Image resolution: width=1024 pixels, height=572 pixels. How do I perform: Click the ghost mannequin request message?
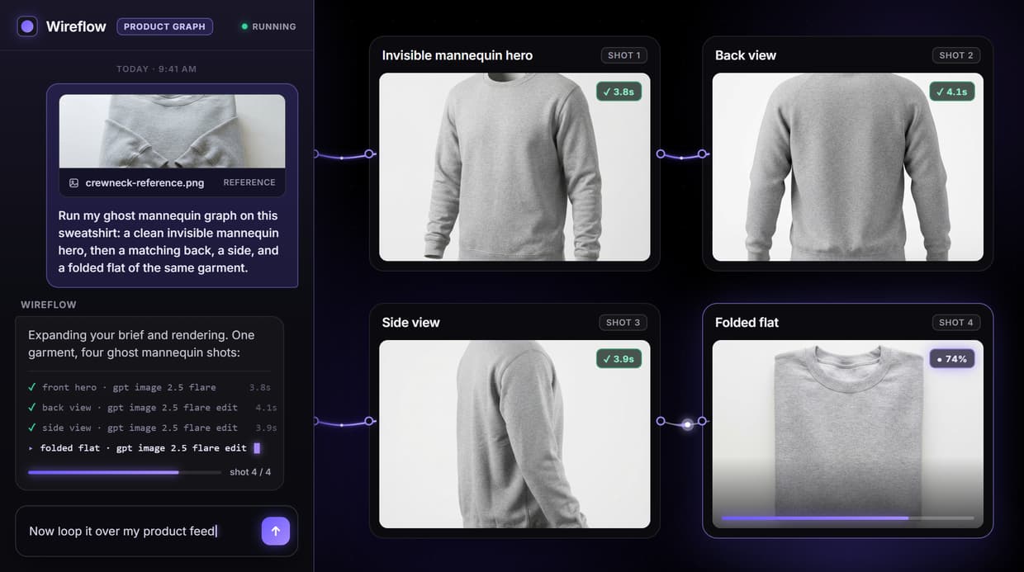(168, 242)
